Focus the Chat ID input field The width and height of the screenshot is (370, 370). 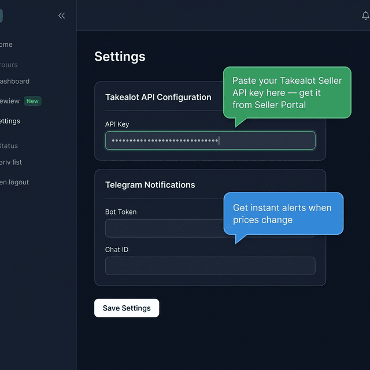(210, 266)
